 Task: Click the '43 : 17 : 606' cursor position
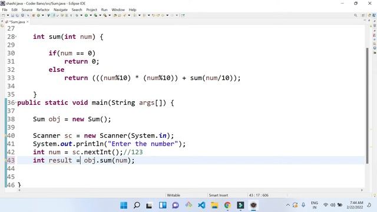click(x=259, y=195)
